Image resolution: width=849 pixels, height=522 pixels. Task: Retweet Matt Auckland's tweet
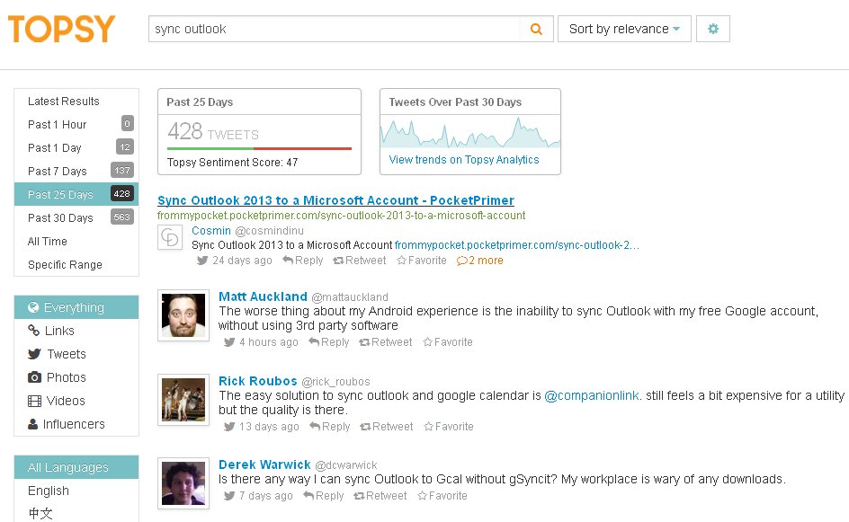coord(386,342)
